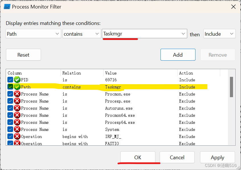Click the green Include icon on PID row
The height and width of the screenshot is (170, 241).
click(17, 80)
